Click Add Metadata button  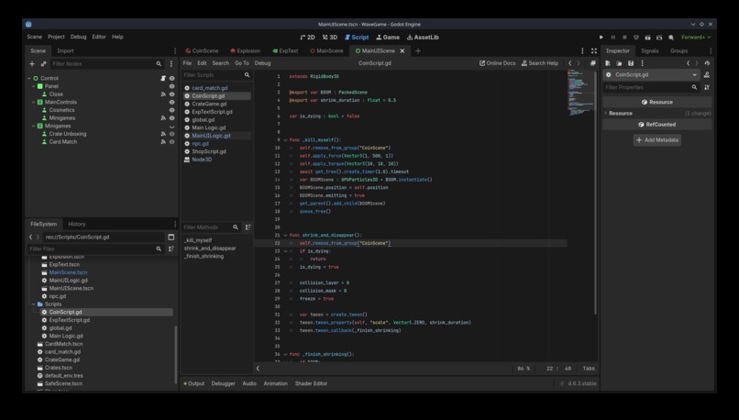click(657, 140)
